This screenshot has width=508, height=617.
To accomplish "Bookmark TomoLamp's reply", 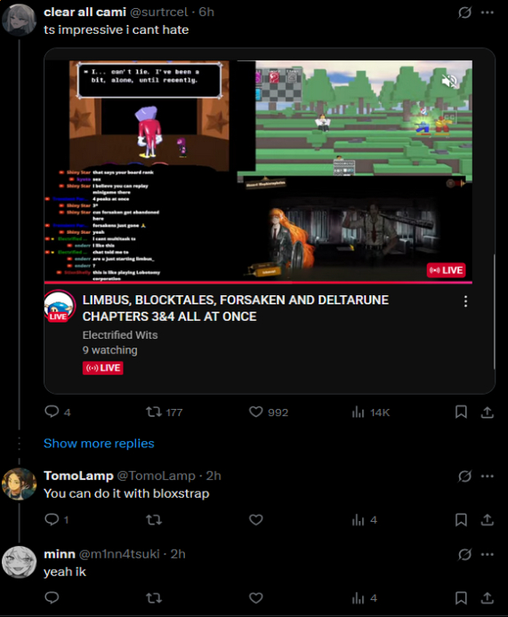I will point(461,520).
